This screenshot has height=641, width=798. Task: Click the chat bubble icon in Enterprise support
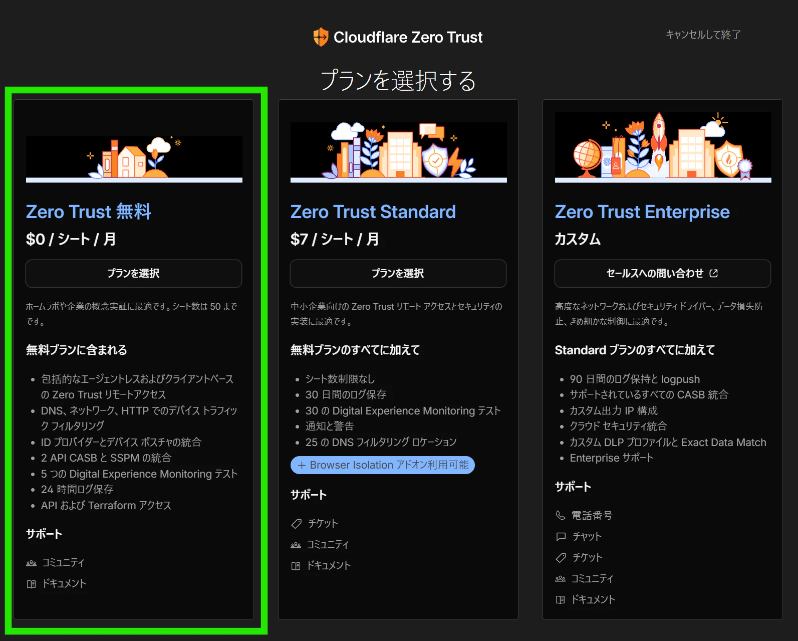click(561, 537)
